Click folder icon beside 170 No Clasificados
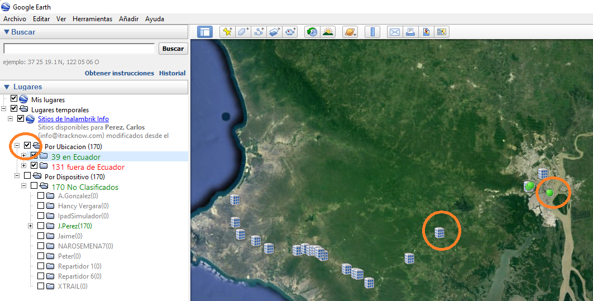The width and height of the screenshot is (593, 301). pyautogui.click(x=44, y=185)
